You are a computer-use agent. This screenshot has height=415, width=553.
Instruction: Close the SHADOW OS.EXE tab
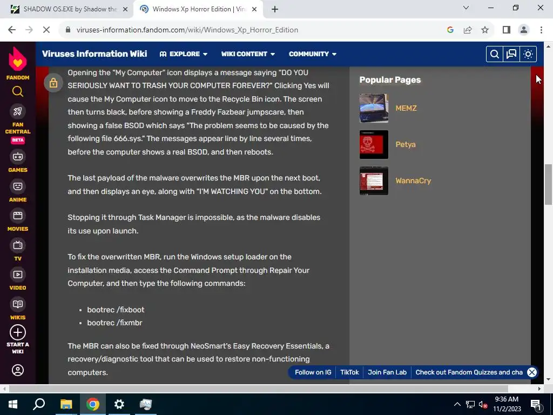125,9
